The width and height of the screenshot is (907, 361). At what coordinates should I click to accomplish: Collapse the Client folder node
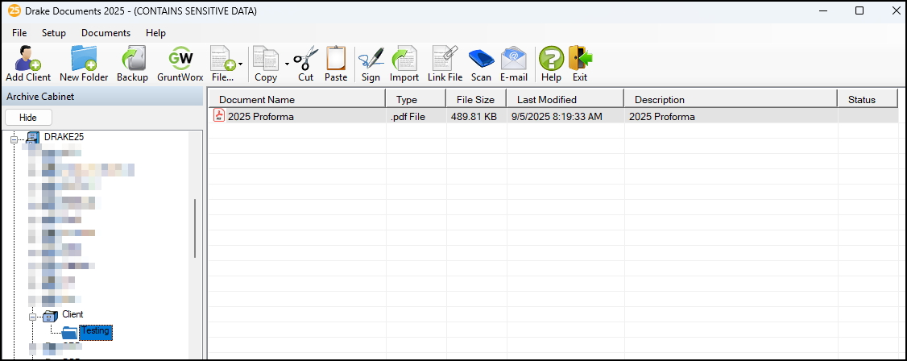point(33,315)
